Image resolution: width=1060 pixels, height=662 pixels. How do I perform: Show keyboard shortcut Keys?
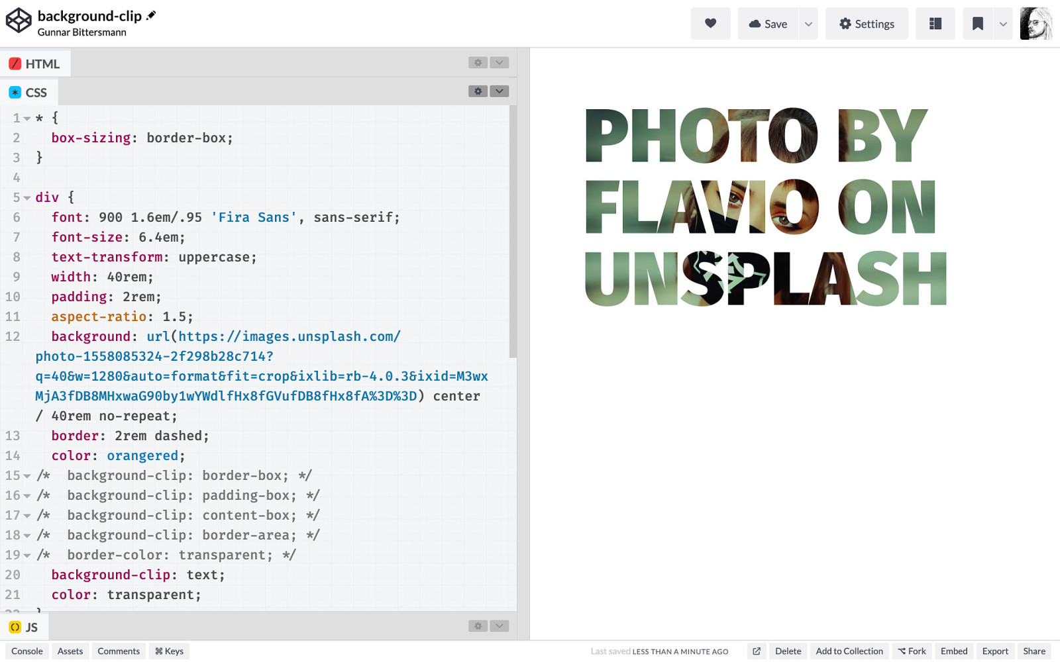click(169, 651)
